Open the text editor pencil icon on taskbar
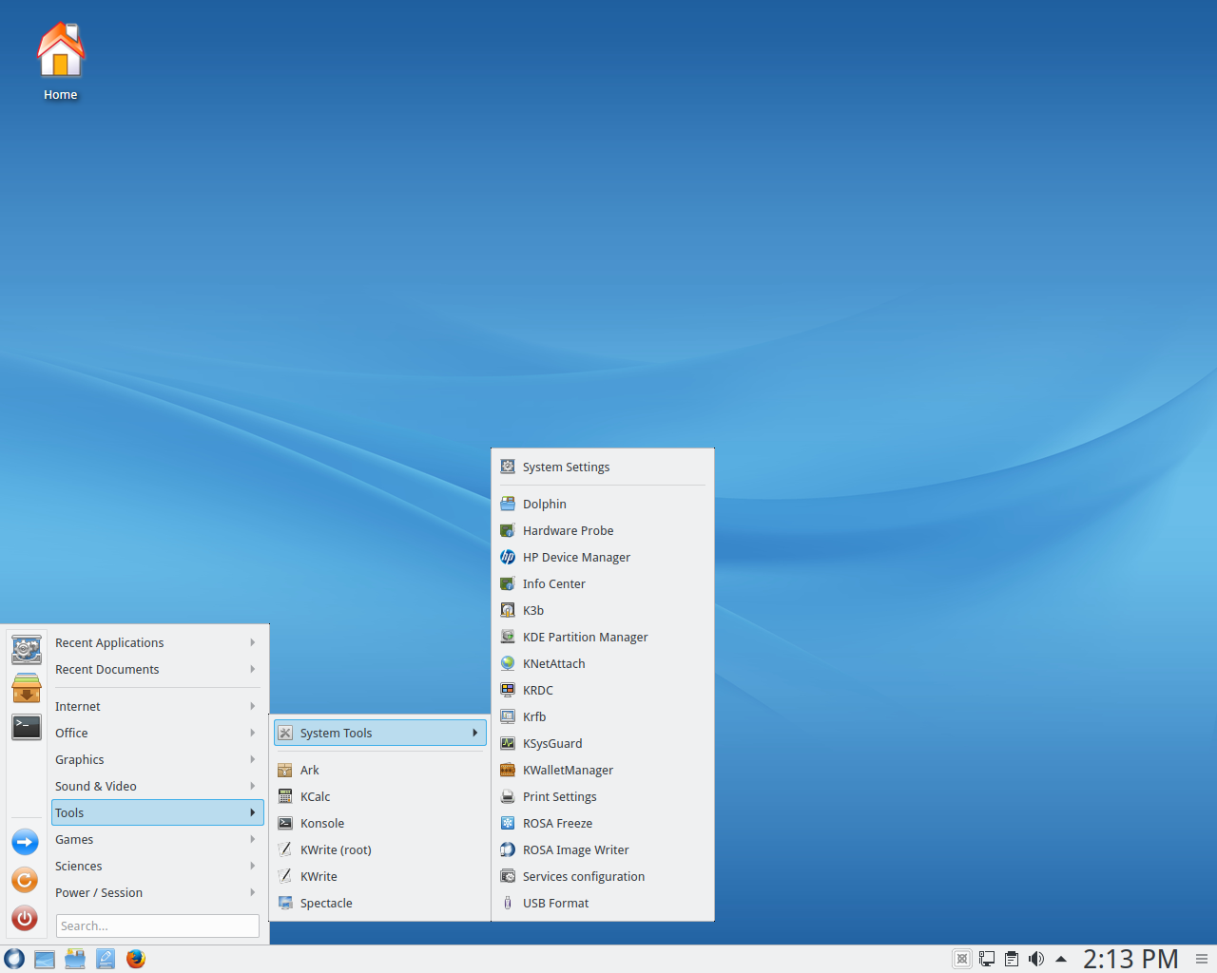 tap(106, 959)
